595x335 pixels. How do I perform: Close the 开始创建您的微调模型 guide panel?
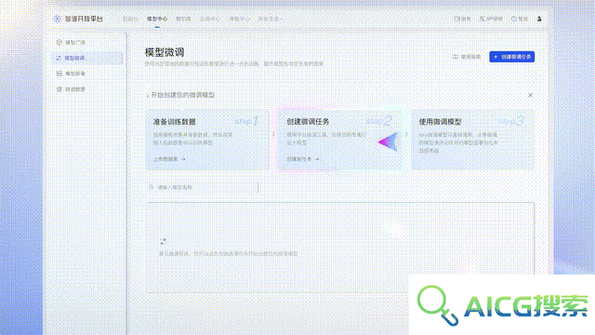coord(531,95)
